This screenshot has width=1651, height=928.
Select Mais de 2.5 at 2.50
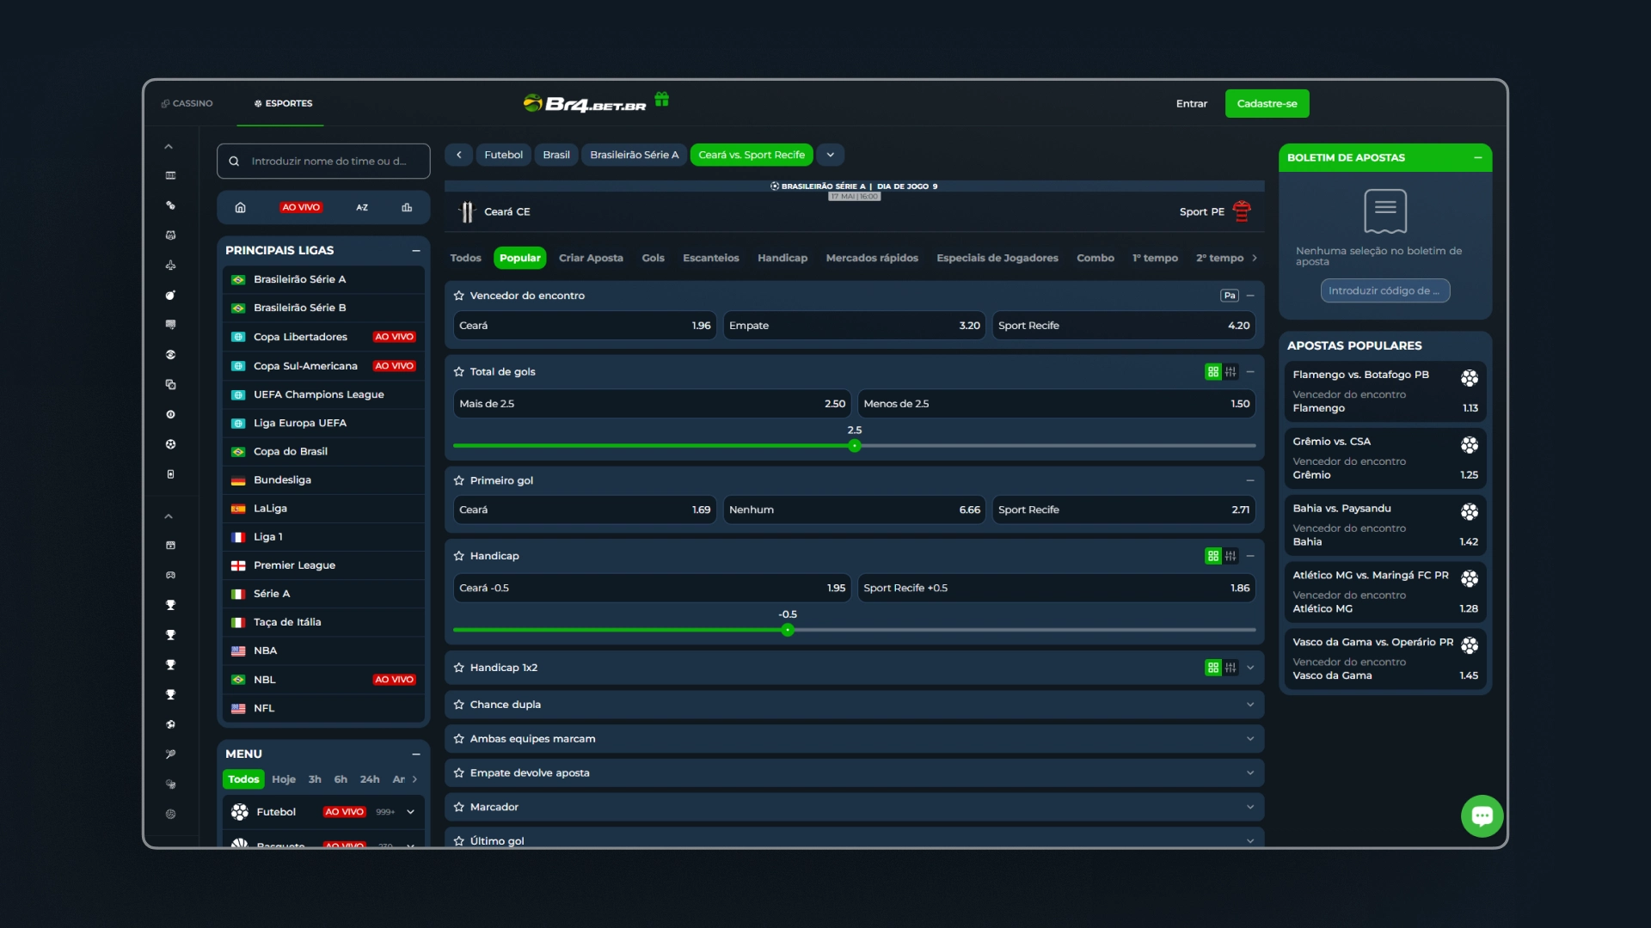652,404
